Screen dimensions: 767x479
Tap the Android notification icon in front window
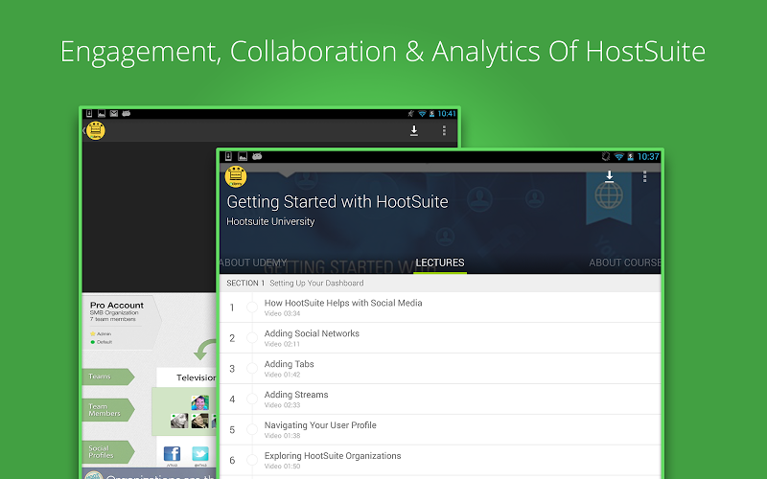(257, 156)
